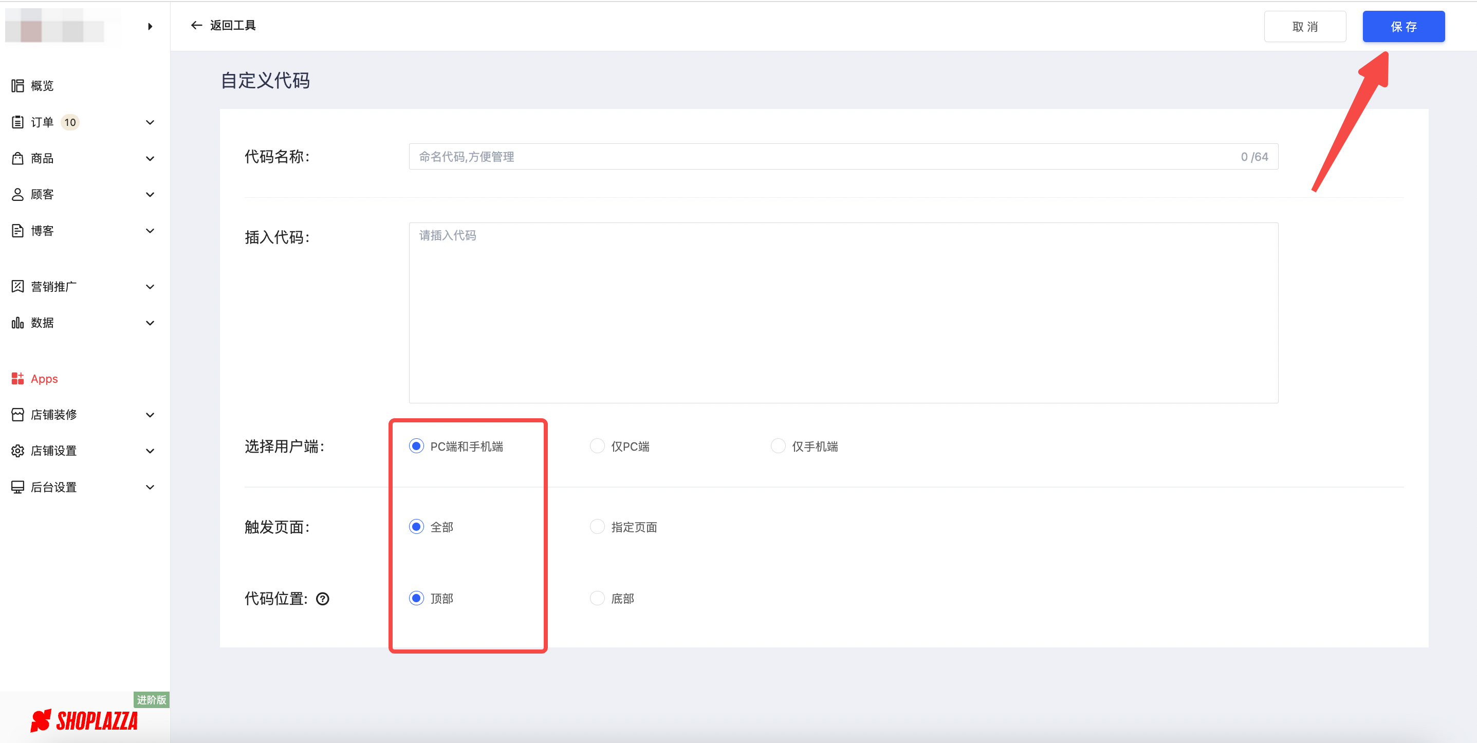
Task: Click the 店铺装修 storefront icon
Action: tap(18, 415)
